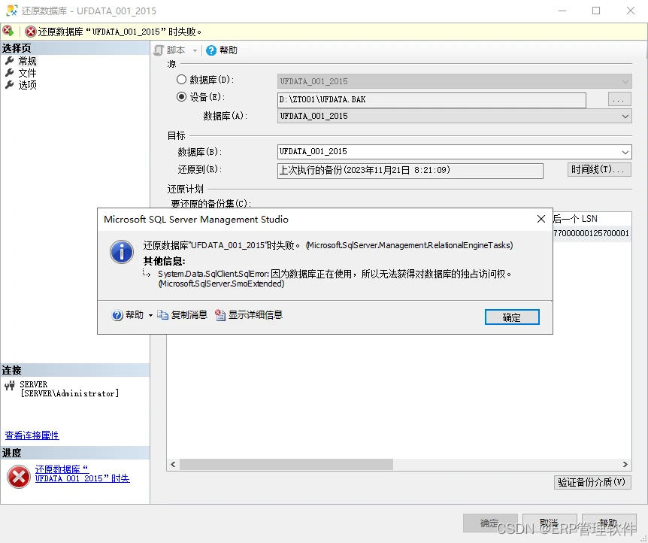Open the 文件 page
The width and height of the screenshot is (648, 543).
(x=27, y=73)
